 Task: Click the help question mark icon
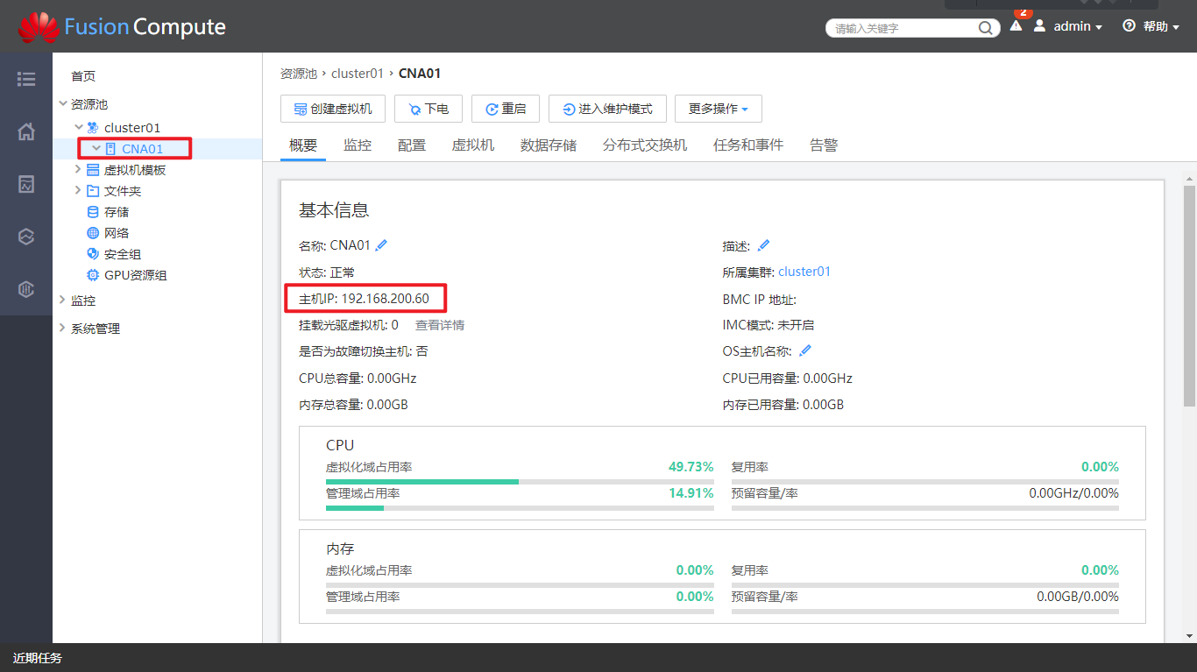pos(1129,26)
